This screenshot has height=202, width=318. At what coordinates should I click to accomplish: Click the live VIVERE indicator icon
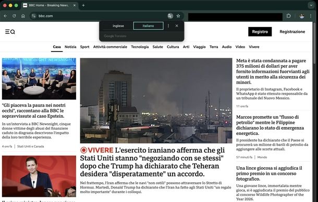pos(83,150)
